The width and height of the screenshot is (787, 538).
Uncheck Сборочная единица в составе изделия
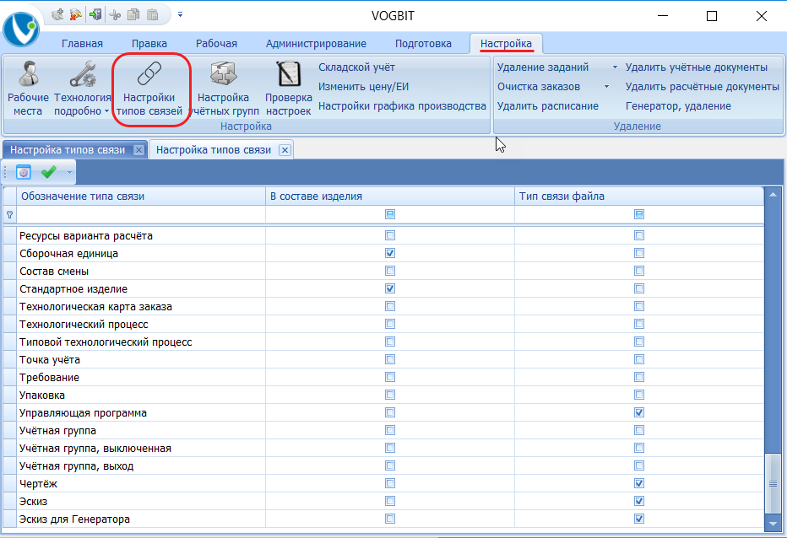tap(390, 253)
